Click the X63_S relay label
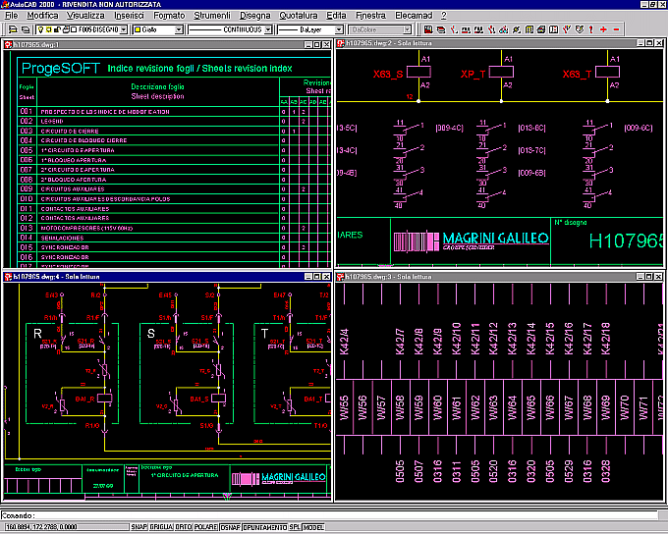668x534 pixels. 388,74
